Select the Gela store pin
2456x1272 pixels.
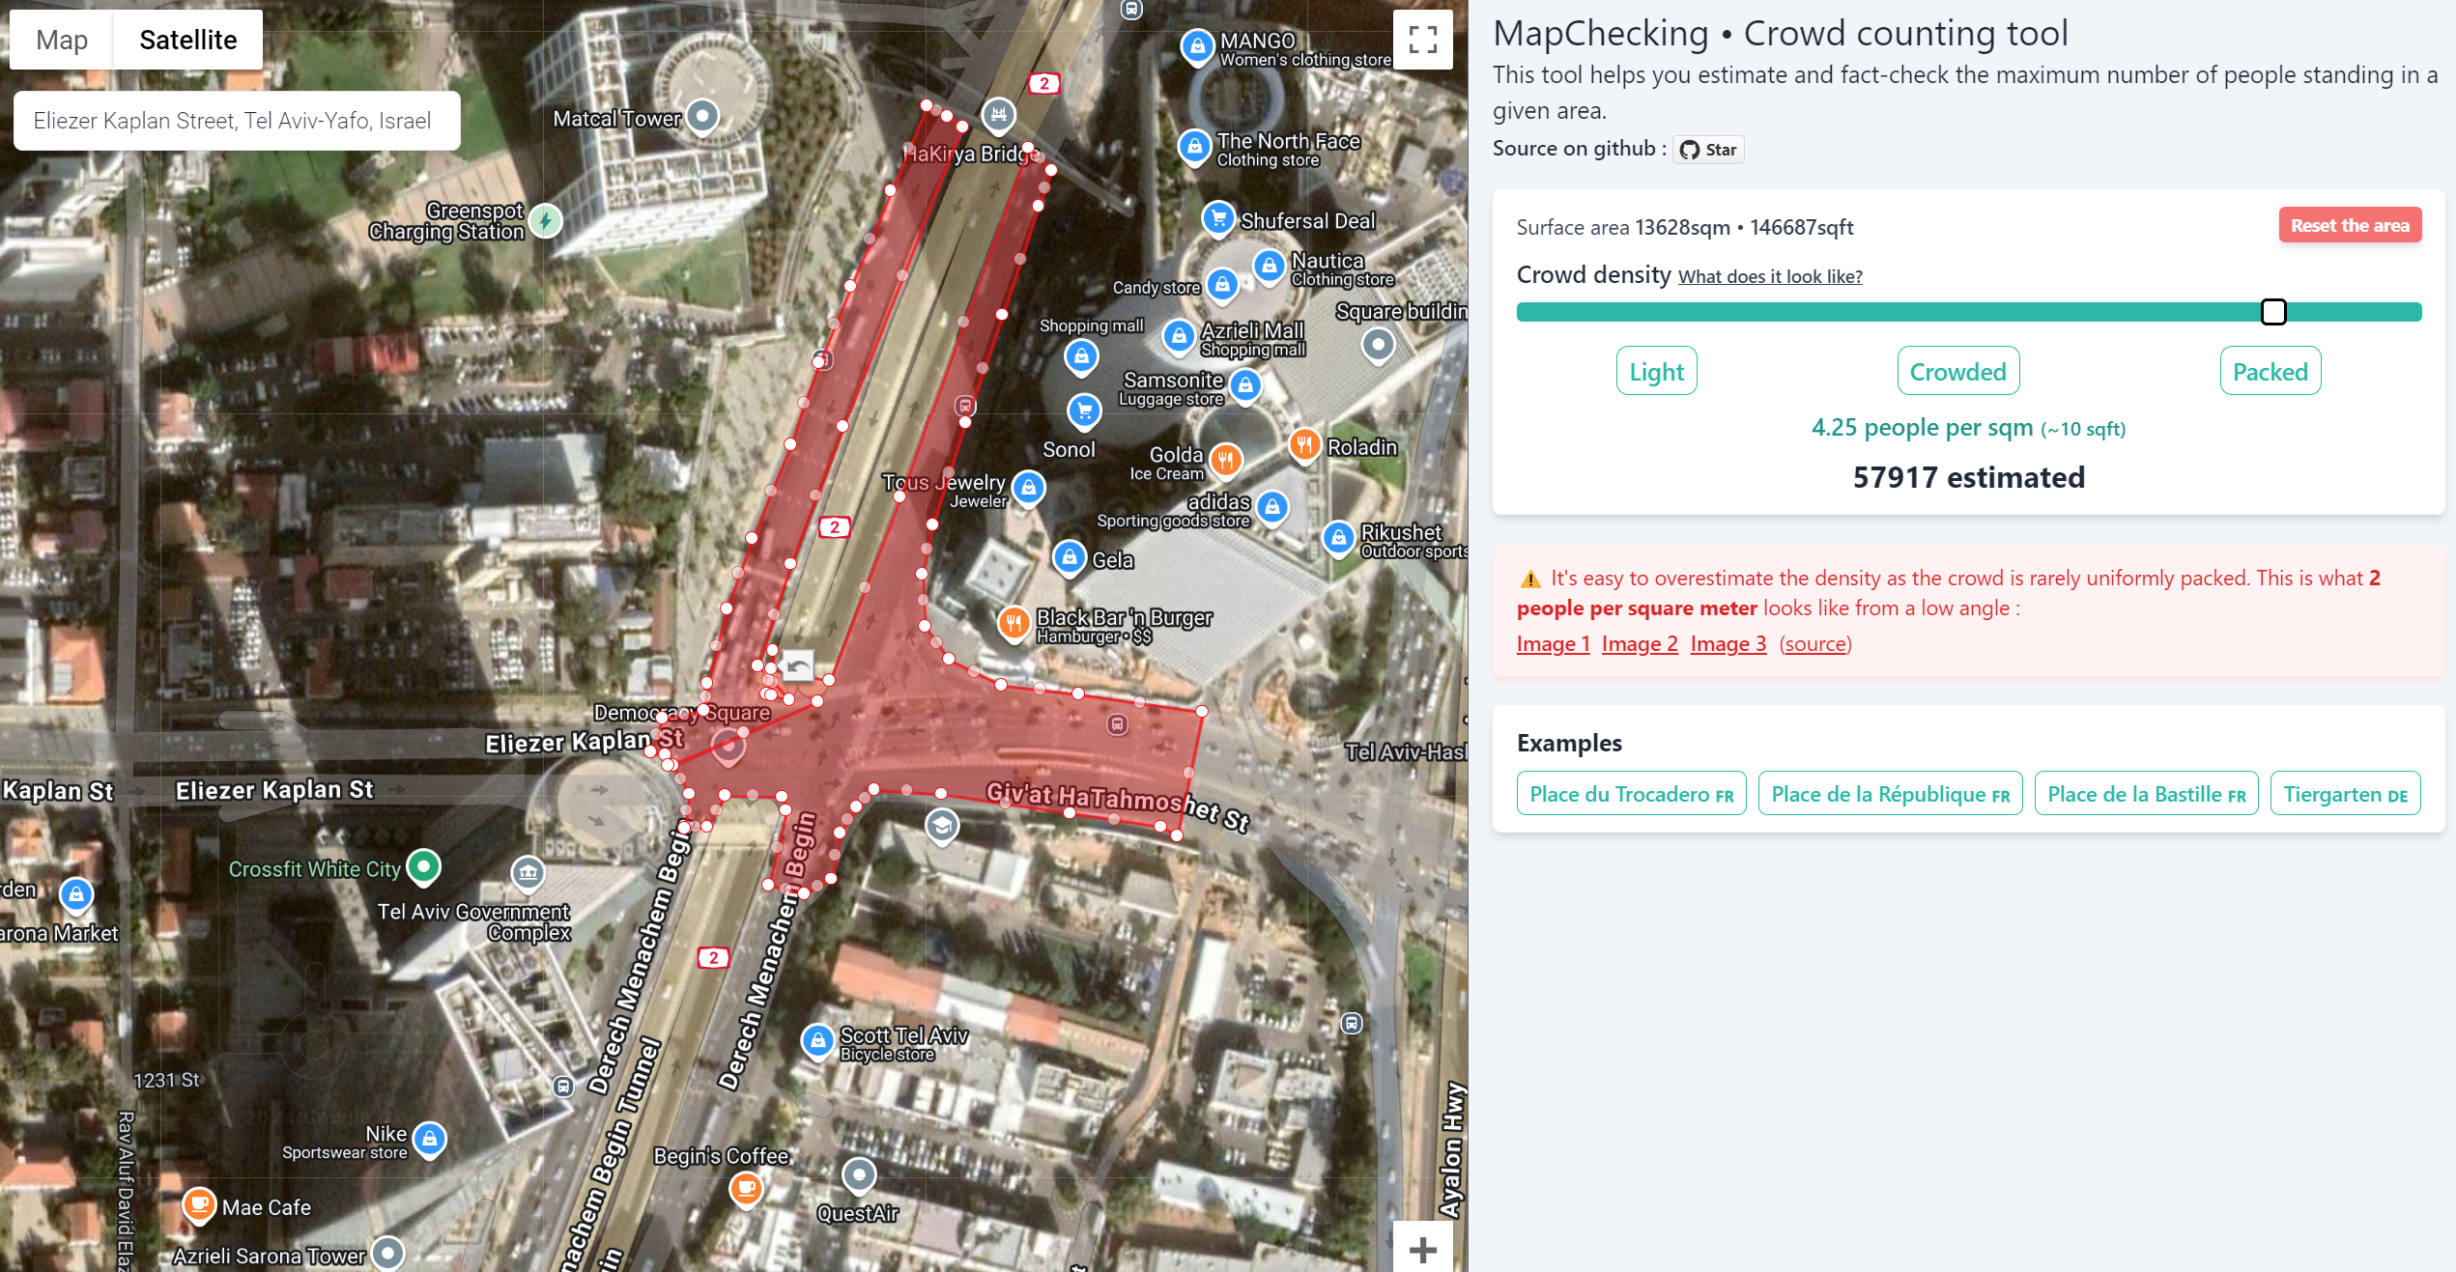point(1070,558)
